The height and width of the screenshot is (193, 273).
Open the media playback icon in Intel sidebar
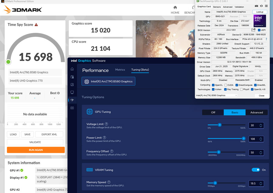click(x=72, y=108)
